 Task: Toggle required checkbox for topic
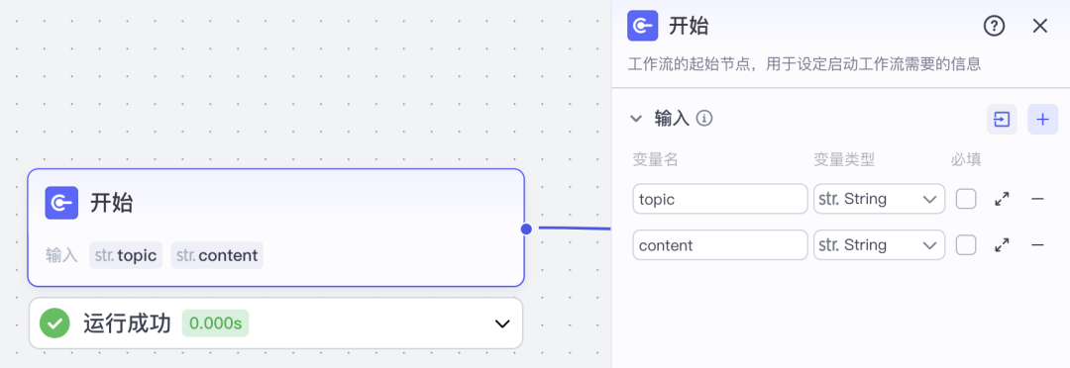coord(966,199)
